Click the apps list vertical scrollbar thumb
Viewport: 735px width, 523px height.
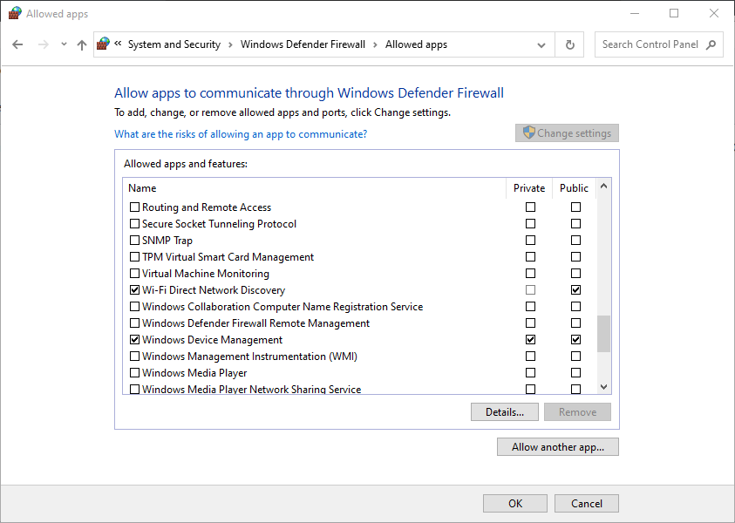603,333
